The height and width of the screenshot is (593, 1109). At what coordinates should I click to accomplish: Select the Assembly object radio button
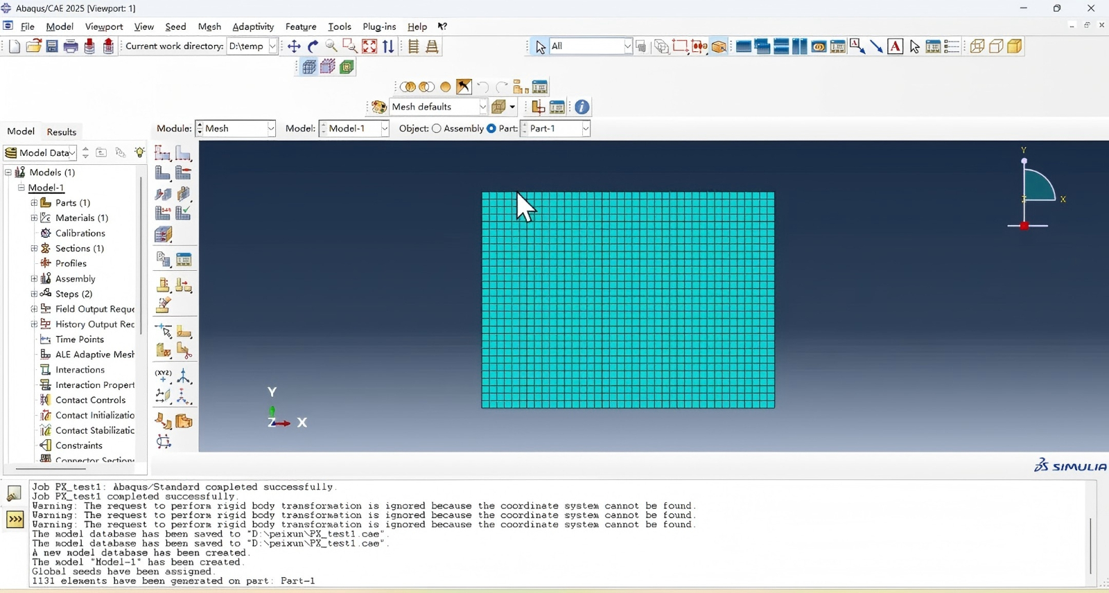tap(437, 129)
